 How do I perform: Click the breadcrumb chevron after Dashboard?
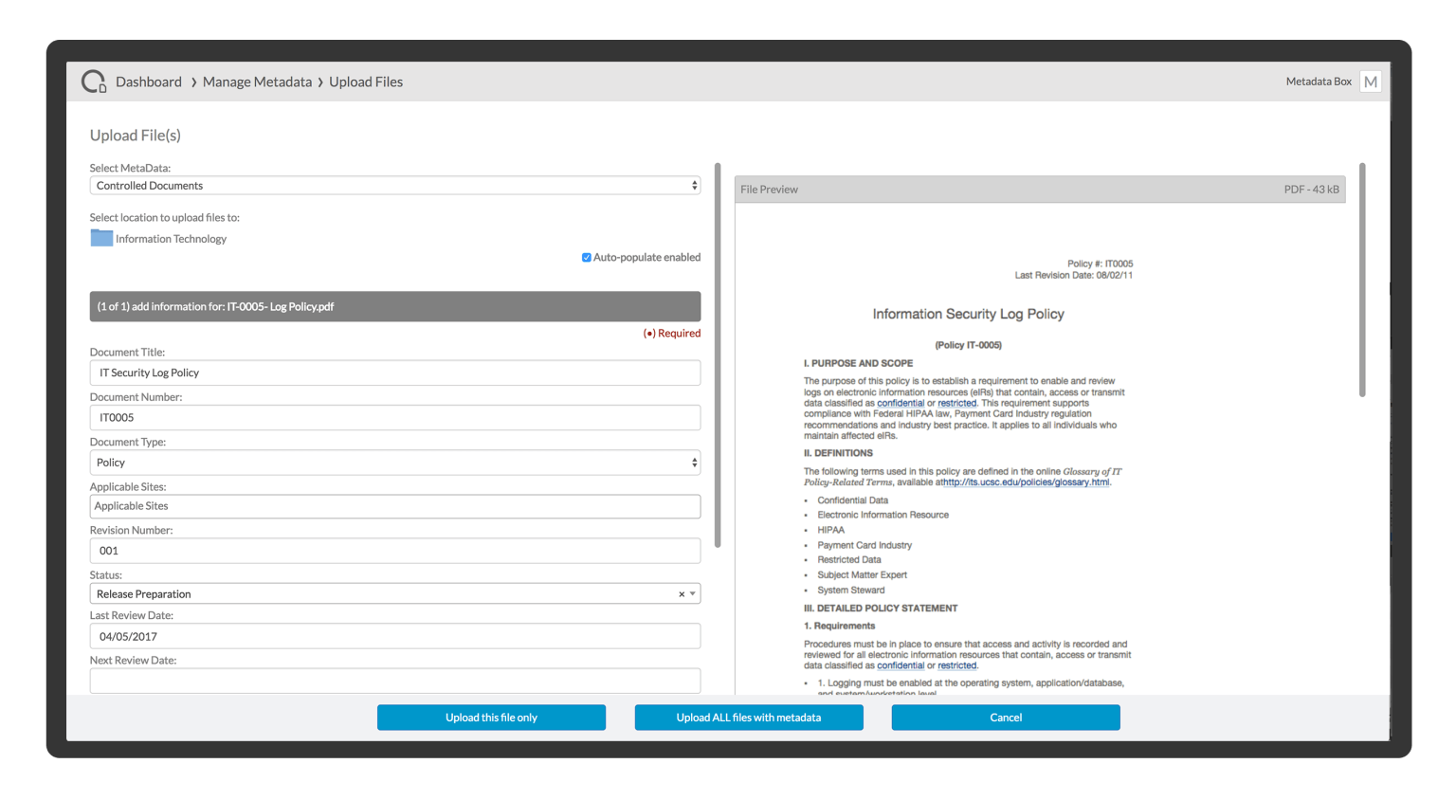(192, 82)
